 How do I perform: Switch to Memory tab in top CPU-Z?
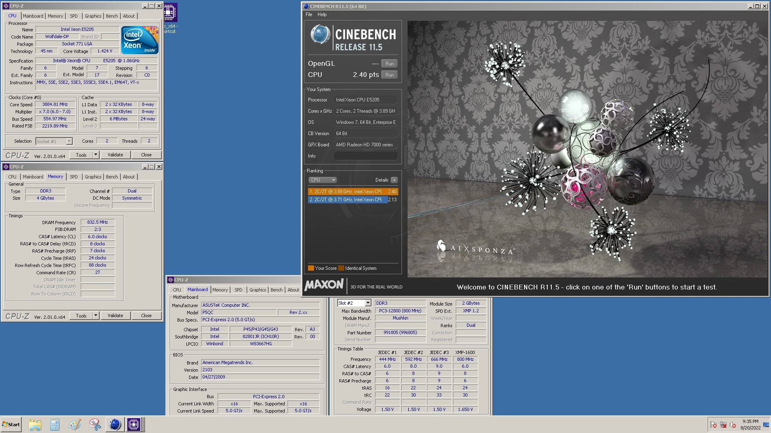coord(55,16)
